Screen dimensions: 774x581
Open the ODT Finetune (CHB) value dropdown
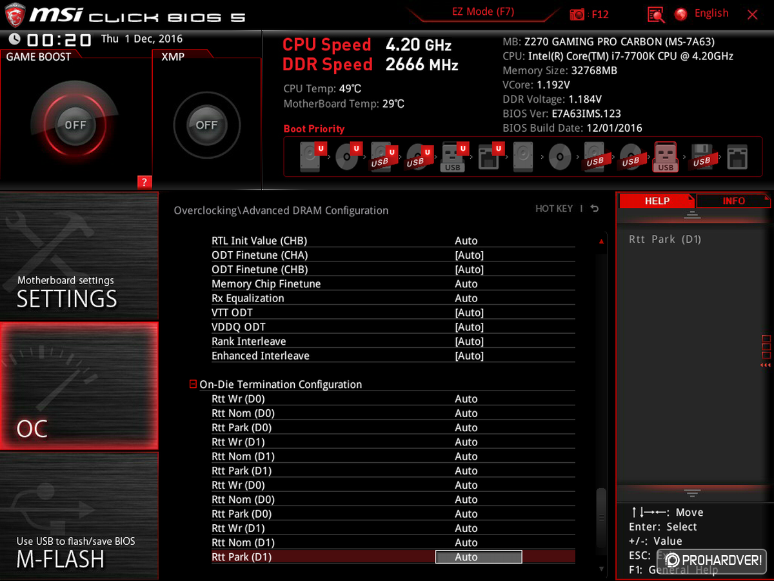tap(470, 269)
